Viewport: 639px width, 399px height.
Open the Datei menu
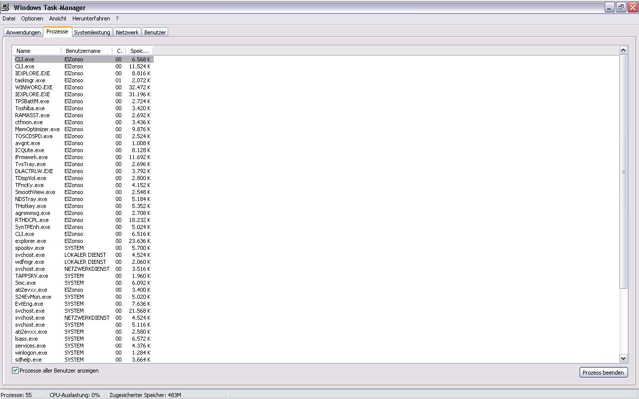(9, 18)
